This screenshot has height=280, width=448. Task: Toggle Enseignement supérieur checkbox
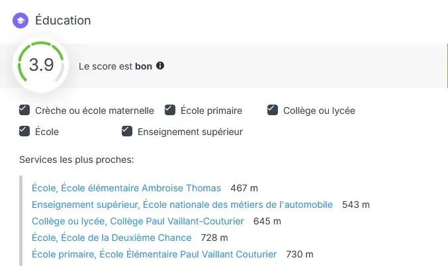(x=127, y=131)
